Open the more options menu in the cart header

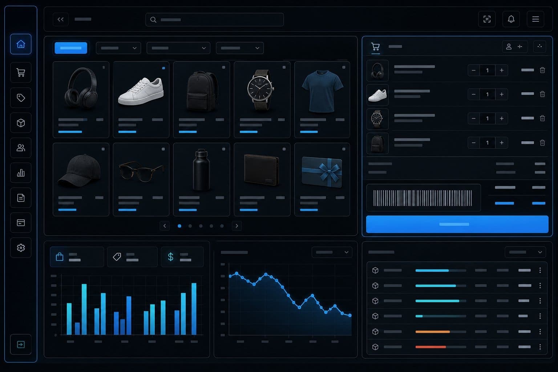539,46
